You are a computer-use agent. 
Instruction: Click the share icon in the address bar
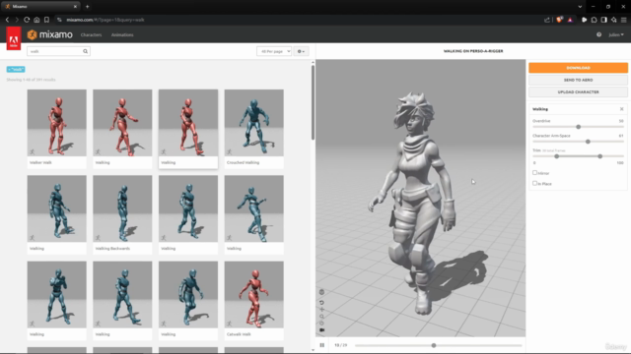tap(547, 20)
